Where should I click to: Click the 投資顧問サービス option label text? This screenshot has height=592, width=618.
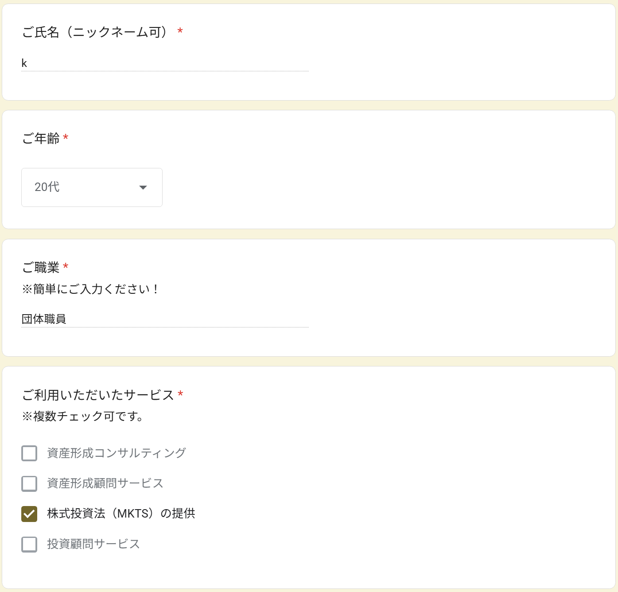pos(93,544)
